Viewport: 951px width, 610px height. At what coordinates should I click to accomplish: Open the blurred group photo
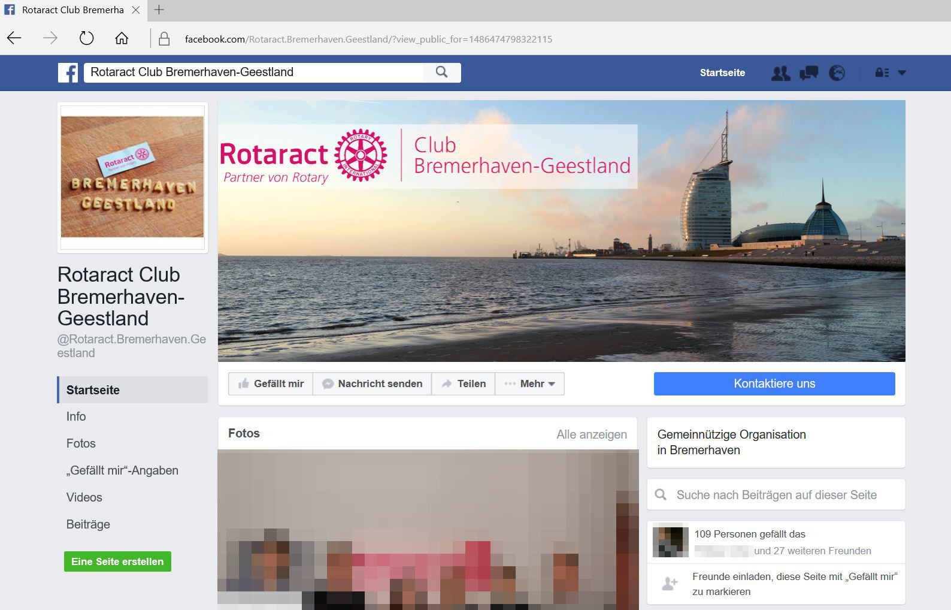coord(428,530)
